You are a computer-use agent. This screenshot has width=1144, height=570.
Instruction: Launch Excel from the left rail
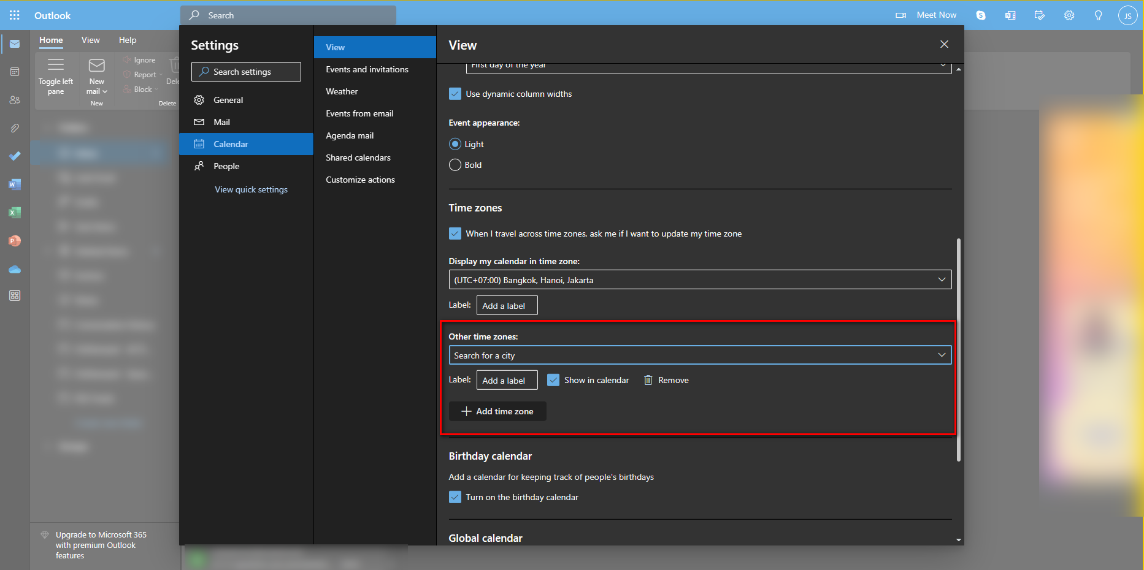[15, 213]
